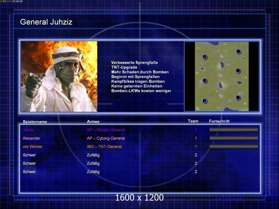This screenshot has height=209, width=279.
Task: Click start position marker 1 on minimap
Action: click(205, 81)
